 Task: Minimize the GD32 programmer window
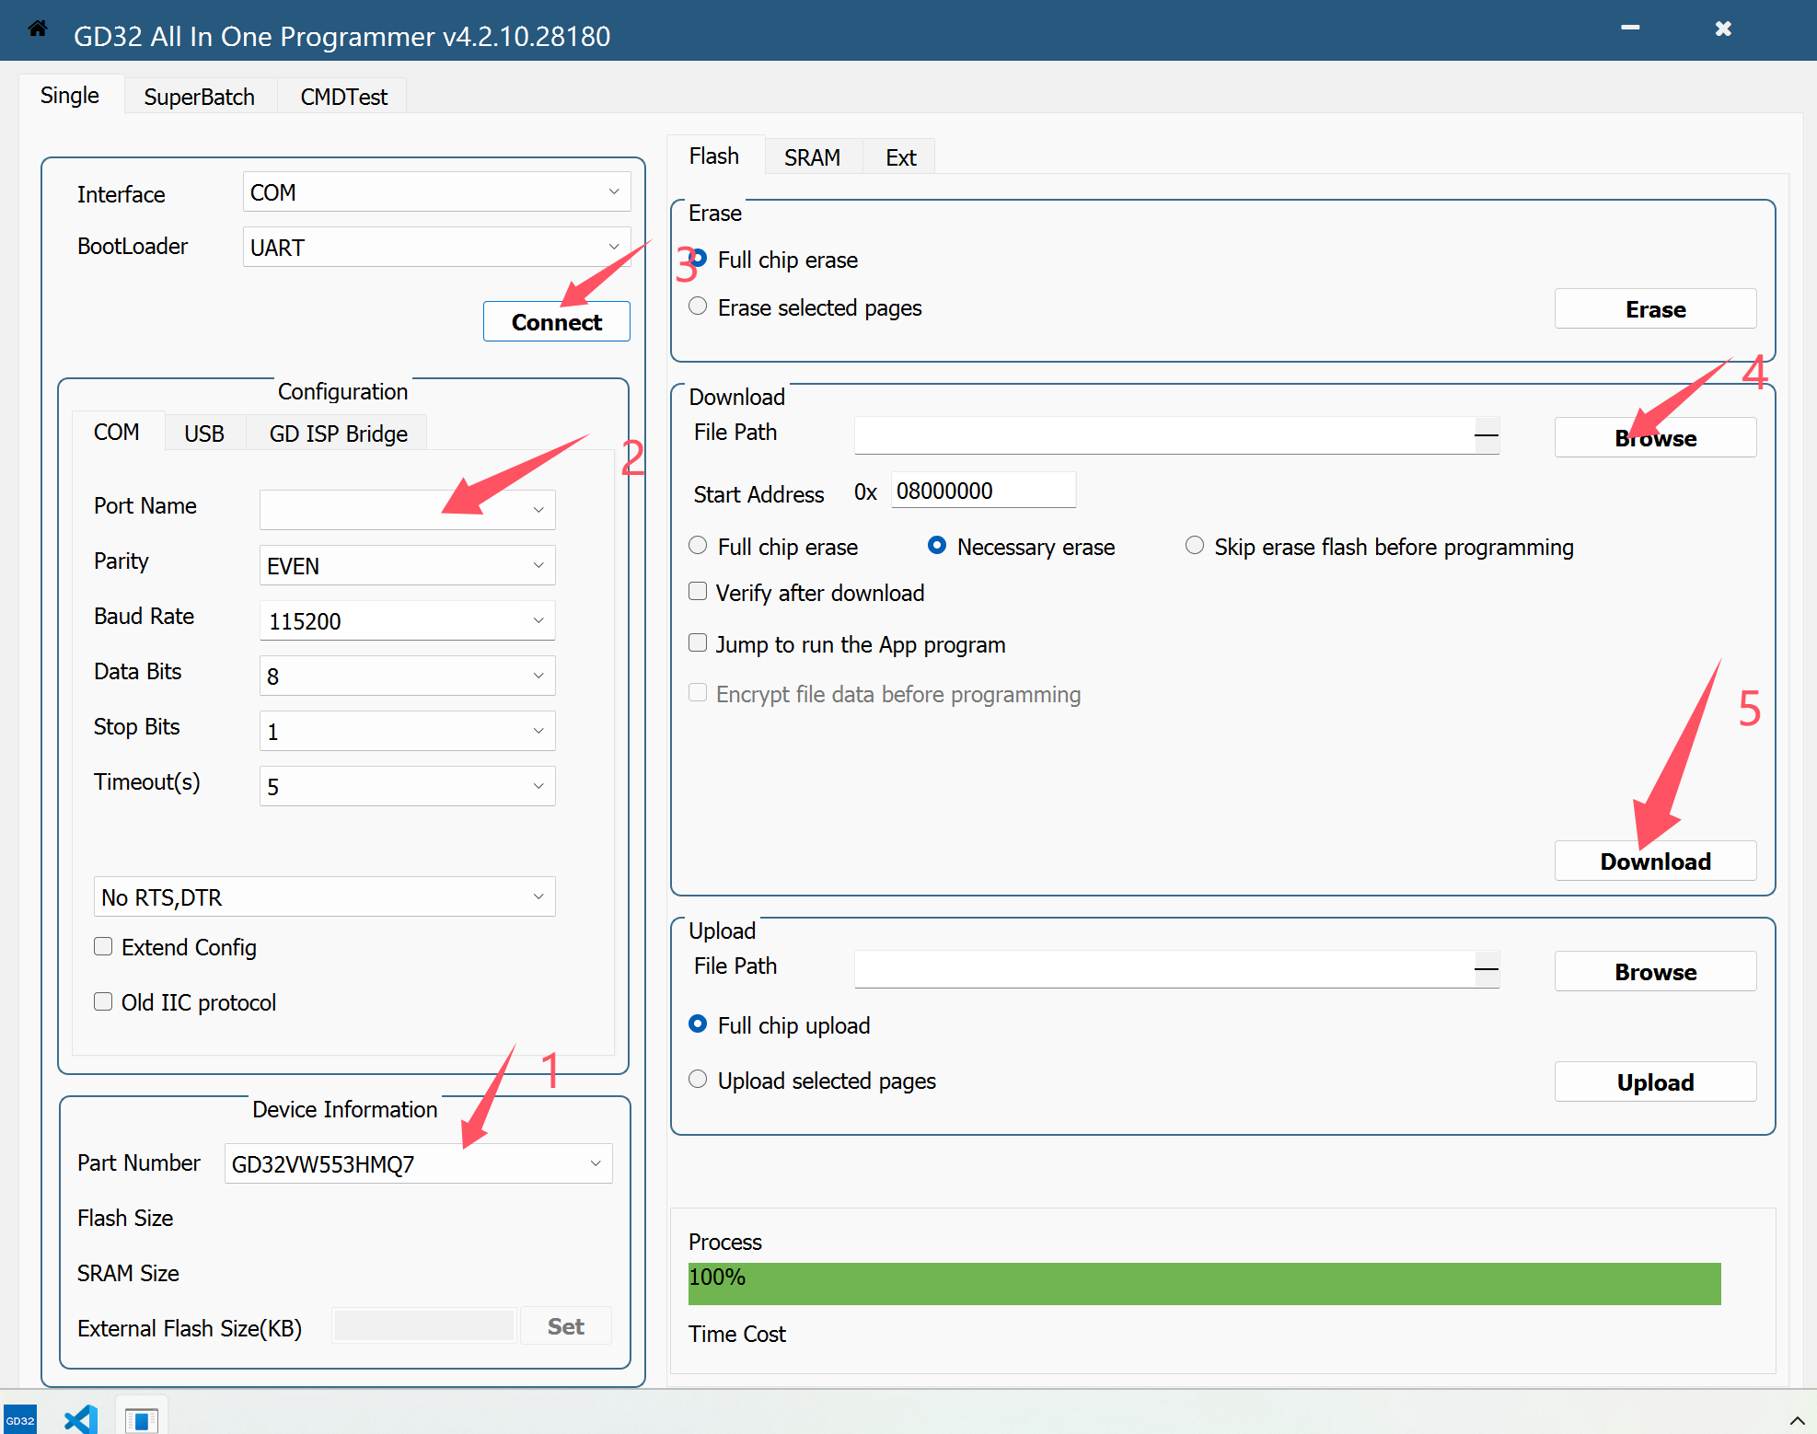point(1630,29)
